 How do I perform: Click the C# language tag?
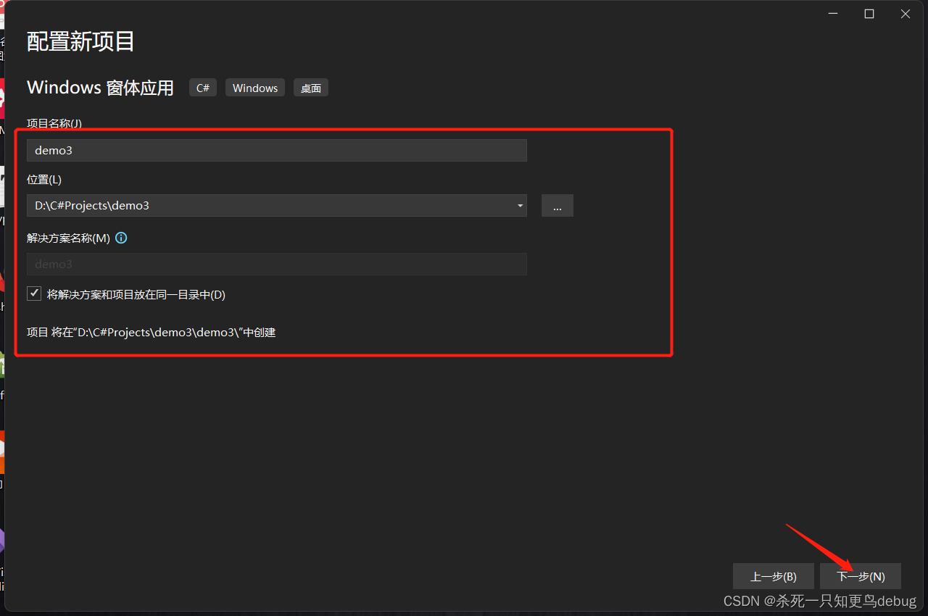(x=203, y=88)
